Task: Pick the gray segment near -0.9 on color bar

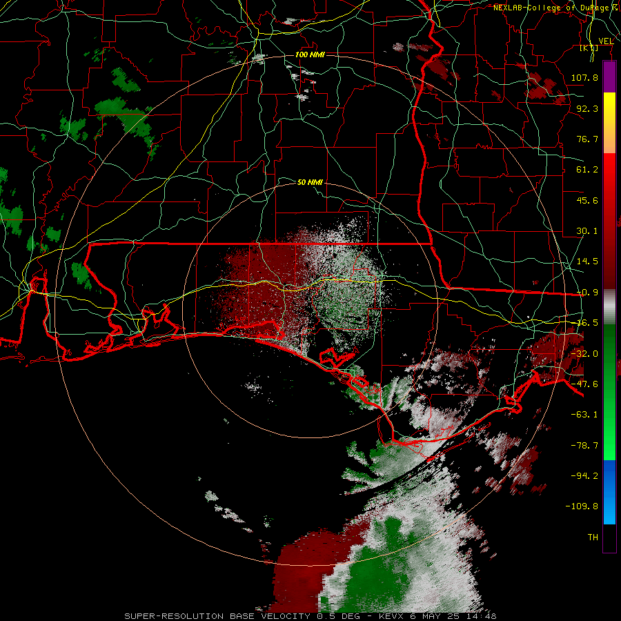Action: 609,306
